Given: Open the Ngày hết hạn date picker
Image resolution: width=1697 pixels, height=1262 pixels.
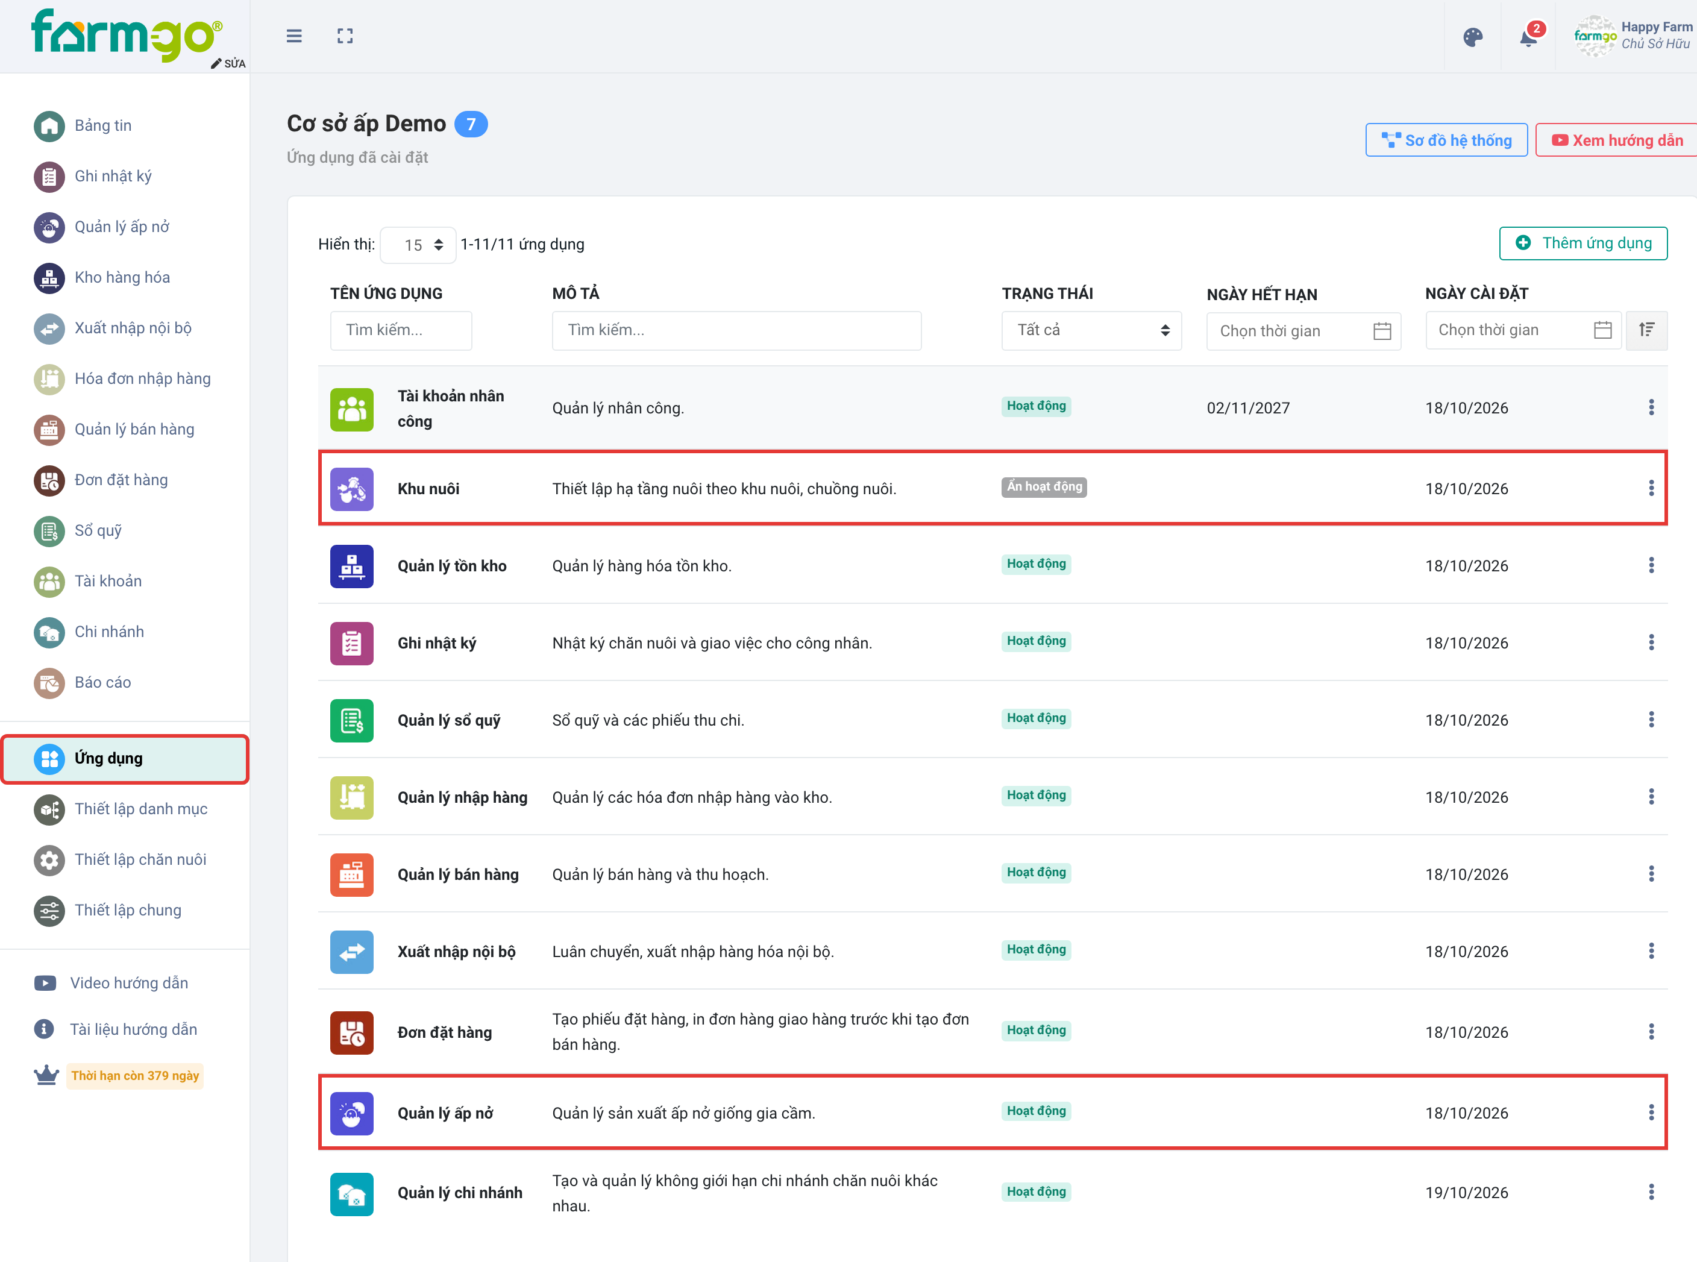Looking at the screenshot, I should pyautogui.click(x=1303, y=331).
